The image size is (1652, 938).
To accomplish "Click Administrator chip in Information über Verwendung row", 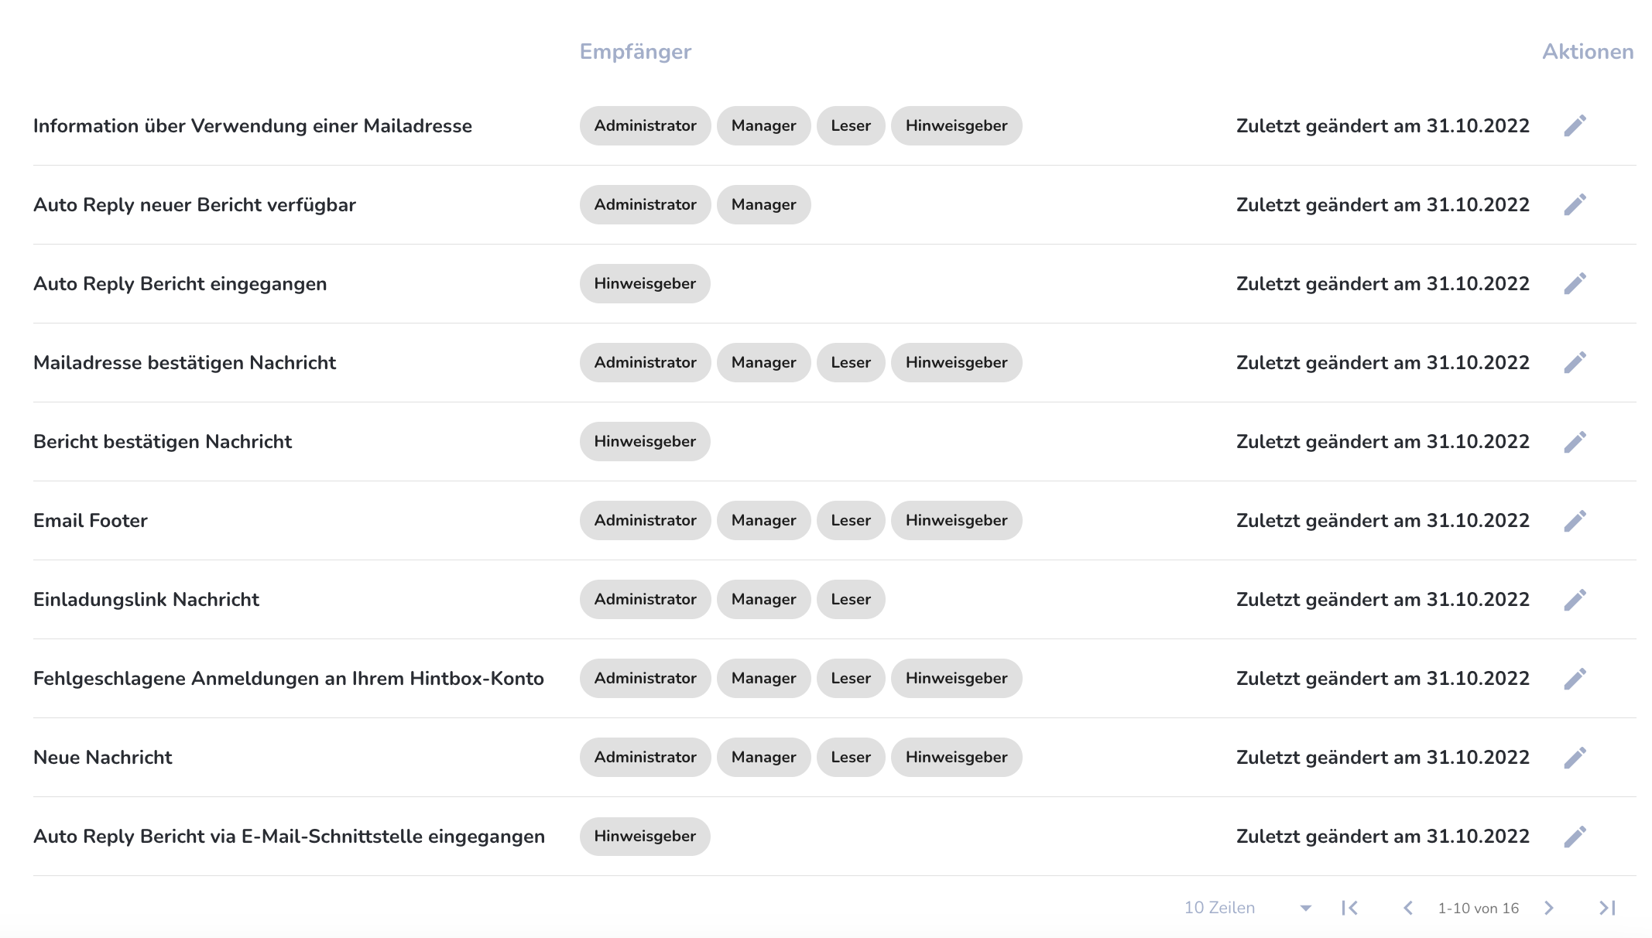I will (x=646, y=125).
